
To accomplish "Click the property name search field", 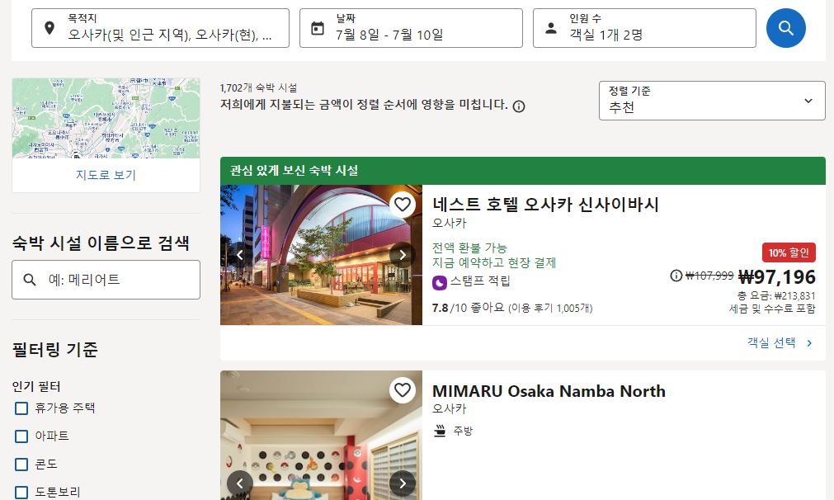I will pos(106,280).
